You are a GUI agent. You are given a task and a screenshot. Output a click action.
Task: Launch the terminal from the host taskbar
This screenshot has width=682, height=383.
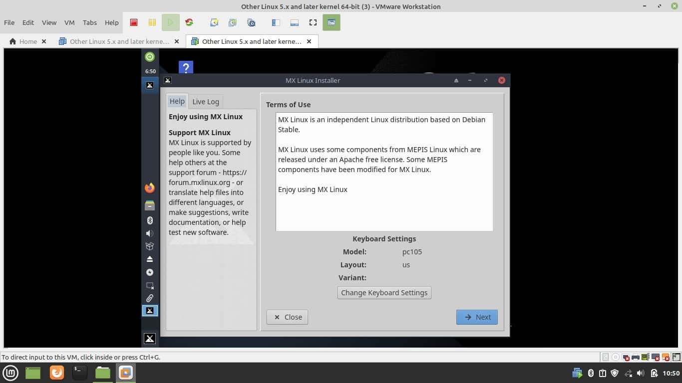coord(79,373)
